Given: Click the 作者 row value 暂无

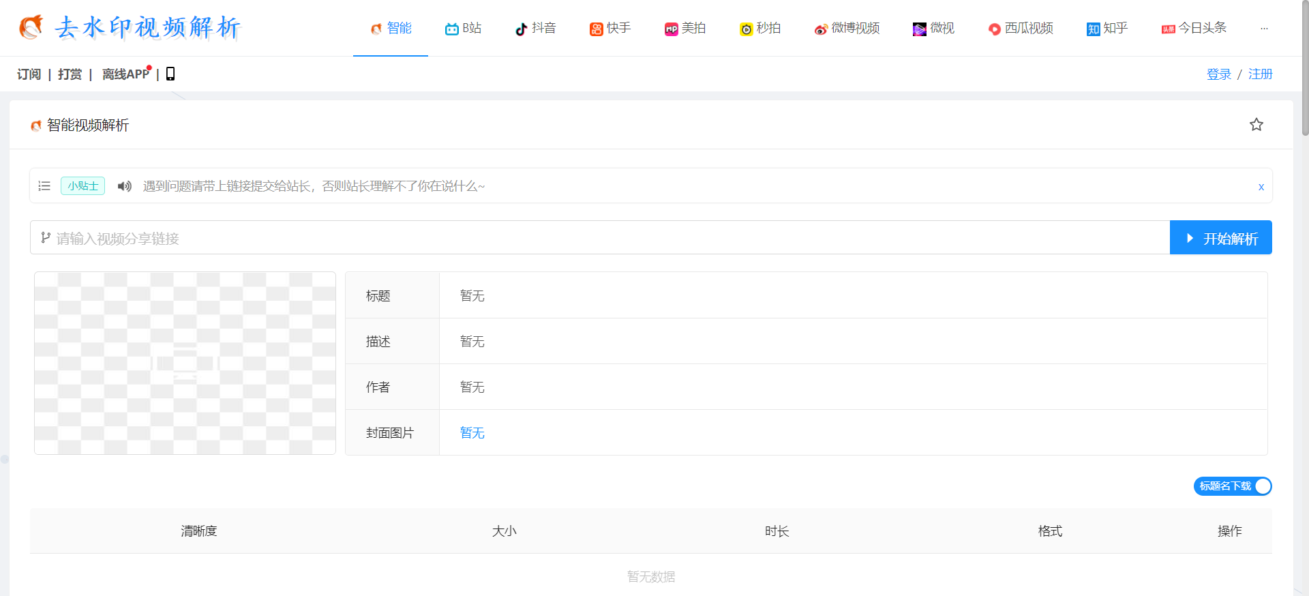Looking at the screenshot, I should click(472, 387).
